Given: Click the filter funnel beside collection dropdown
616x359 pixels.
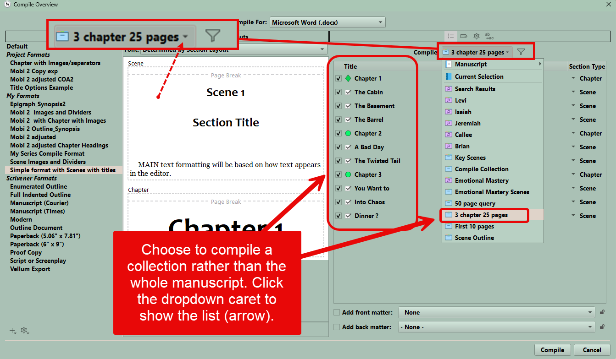Looking at the screenshot, I should (x=521, y=52).
